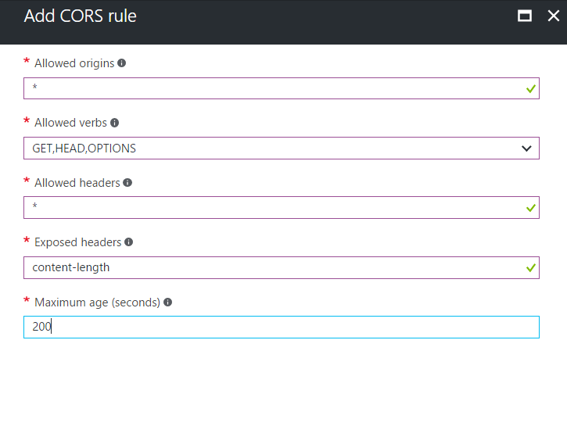
Task: Show info tooltip for Allowed verbs
Action: coord(115,123)
